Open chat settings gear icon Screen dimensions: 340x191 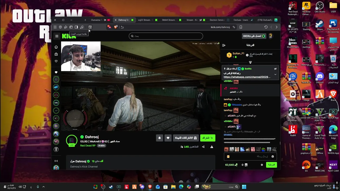click(x=262, y=165)
